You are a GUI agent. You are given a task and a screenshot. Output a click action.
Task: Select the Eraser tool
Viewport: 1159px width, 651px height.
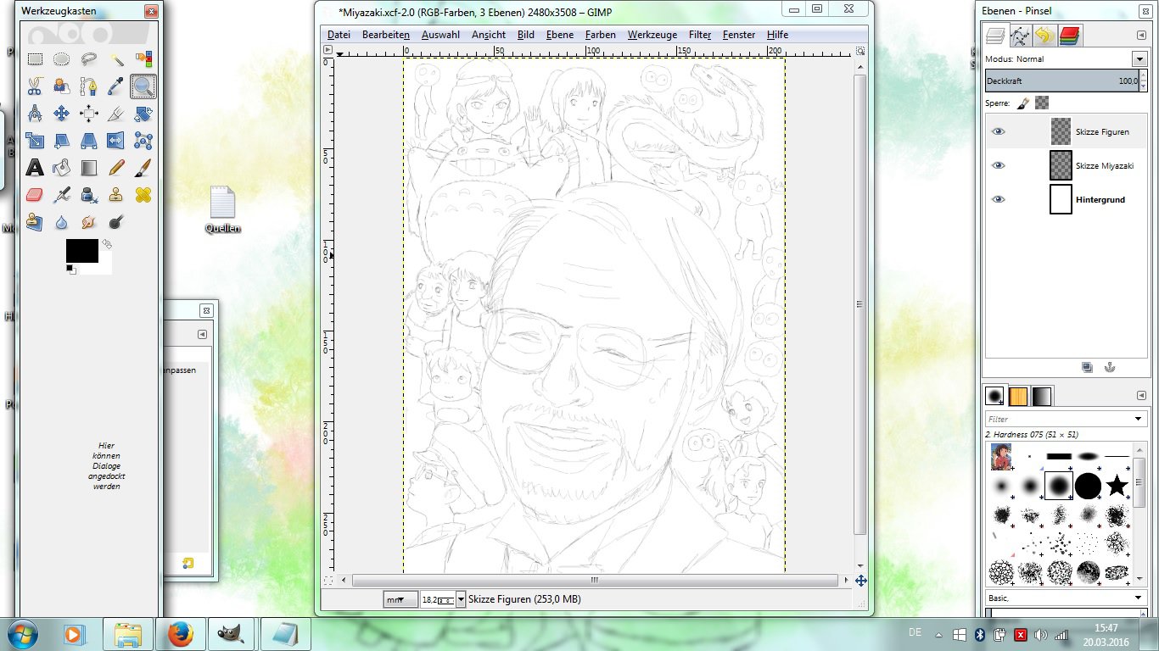(x=35, y=195)
